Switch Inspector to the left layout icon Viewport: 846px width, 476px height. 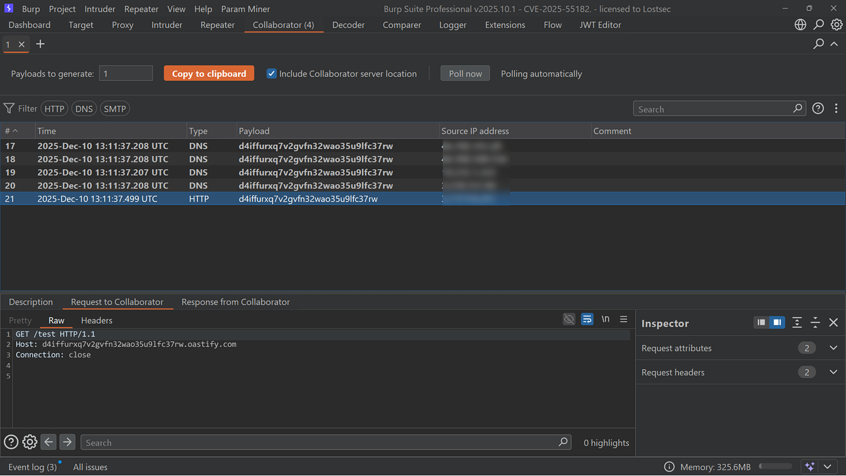coord(761,323)
